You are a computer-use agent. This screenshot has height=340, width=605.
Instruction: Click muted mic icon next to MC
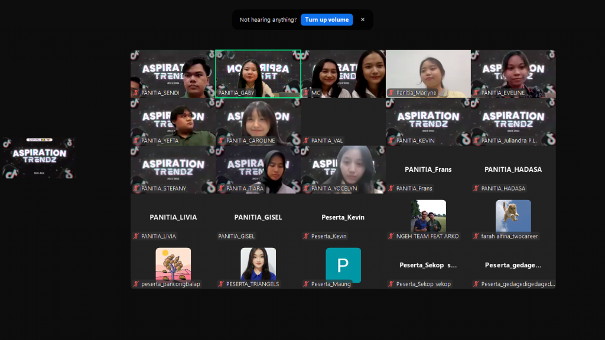[x=306, y=93]
